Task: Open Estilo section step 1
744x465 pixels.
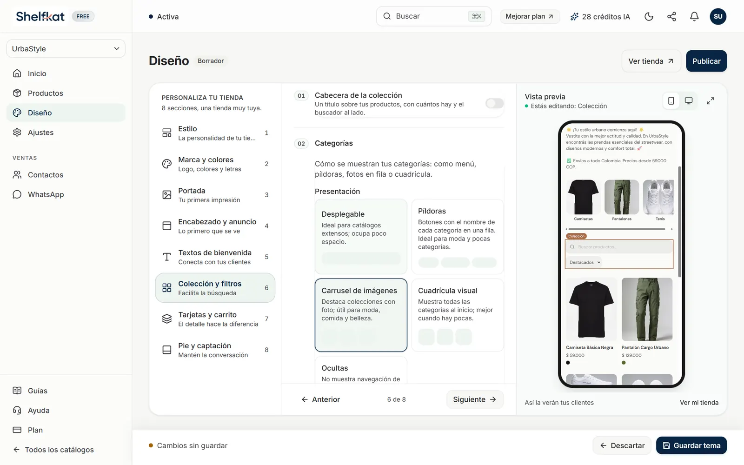Action: 215,133
